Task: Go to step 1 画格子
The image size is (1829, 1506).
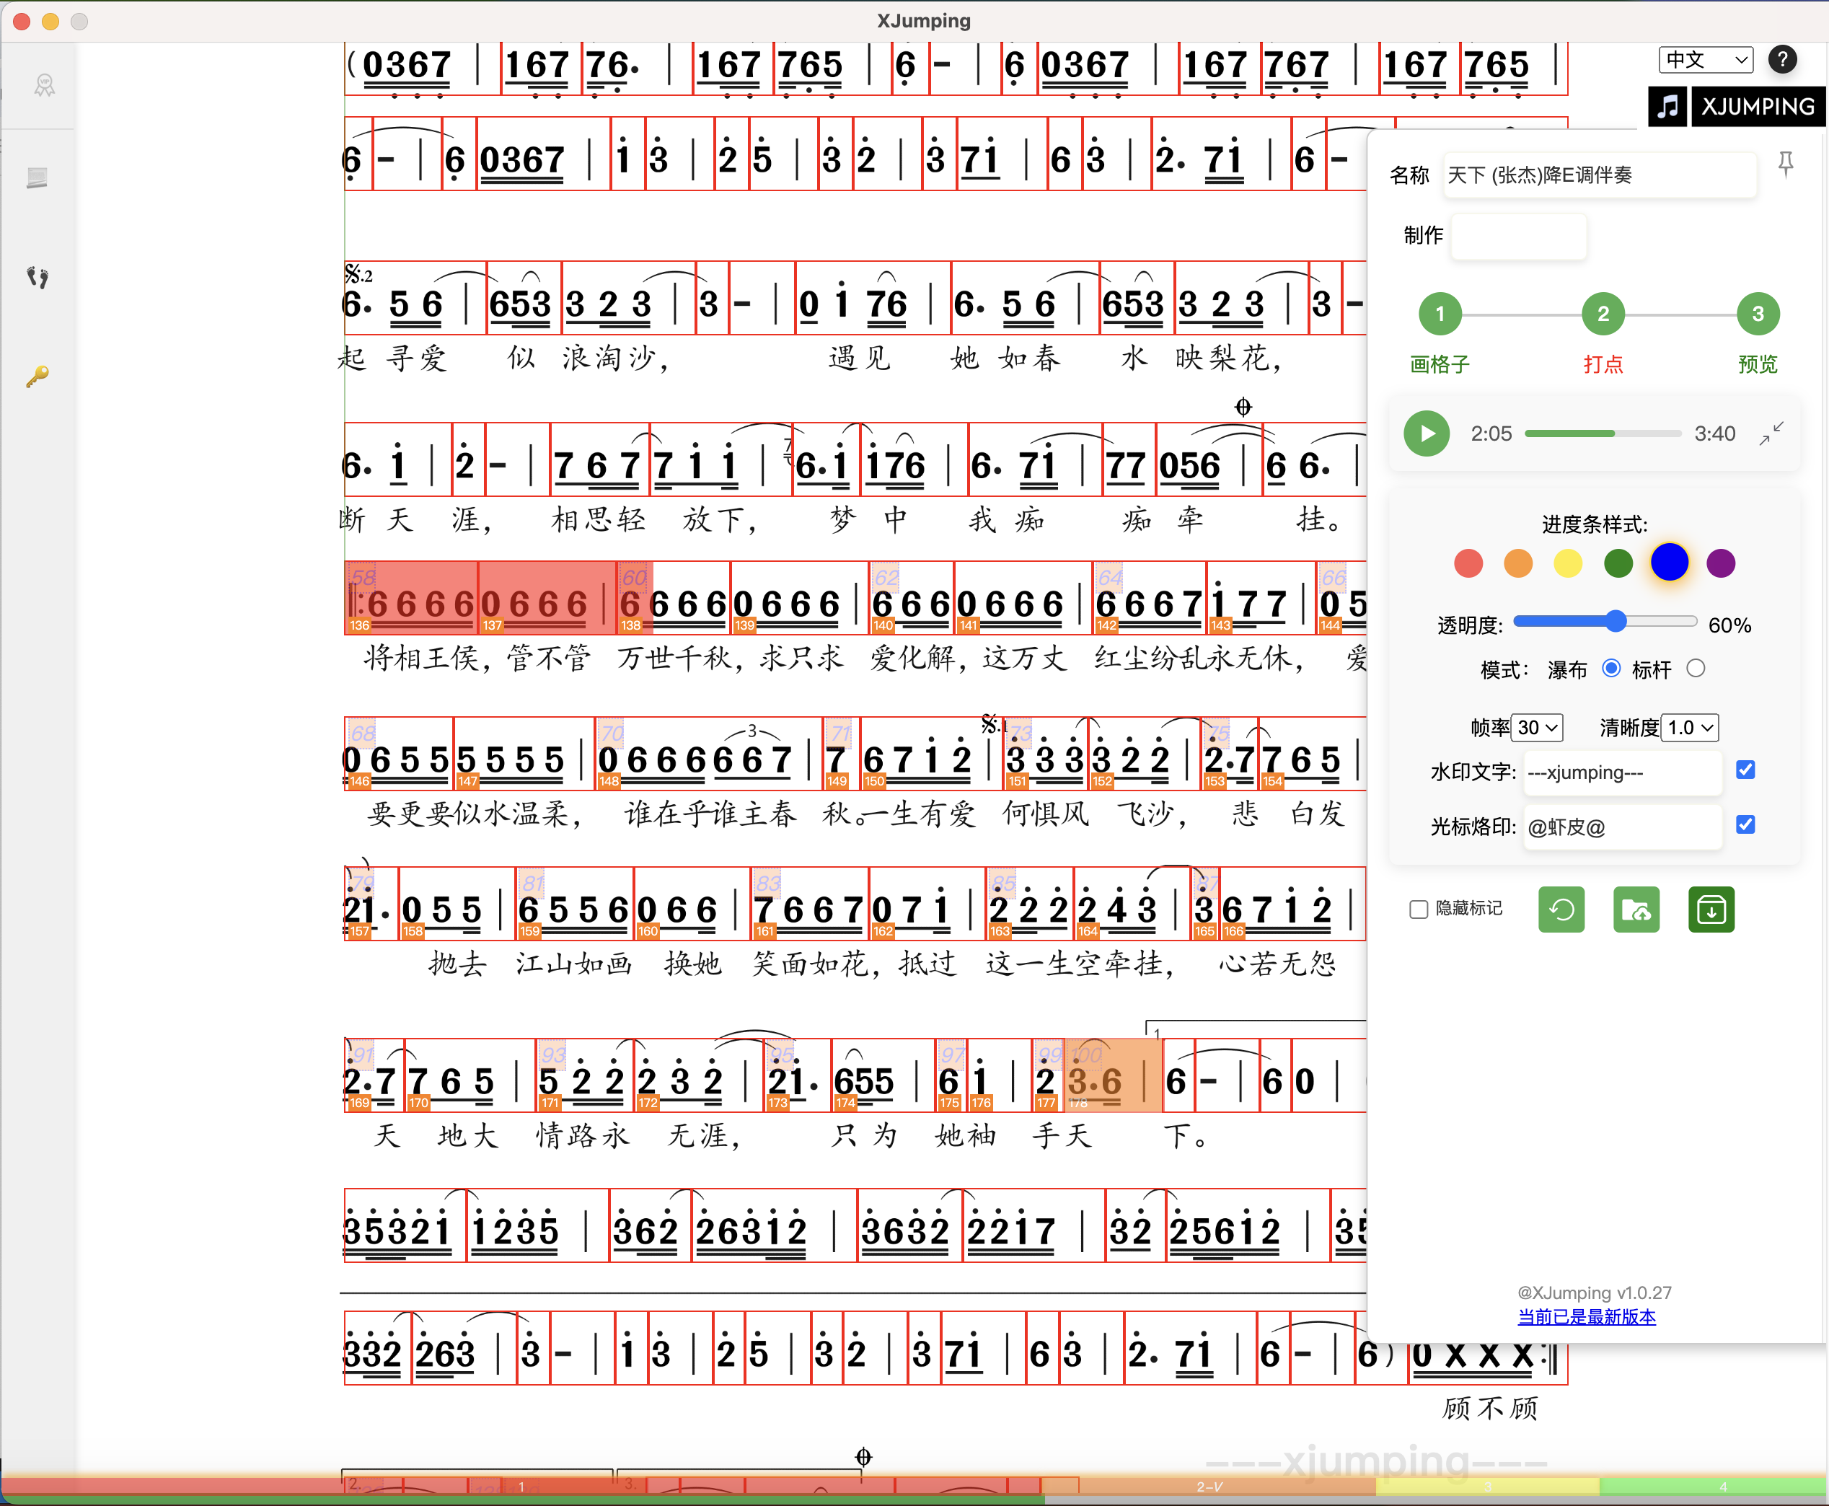Action: point(1440,314)
